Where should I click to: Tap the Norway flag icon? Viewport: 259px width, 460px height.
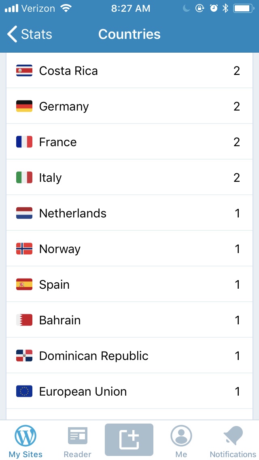[24, 249]
